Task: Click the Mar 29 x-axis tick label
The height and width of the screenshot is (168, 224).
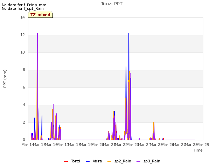Action: tap(203, 145)
